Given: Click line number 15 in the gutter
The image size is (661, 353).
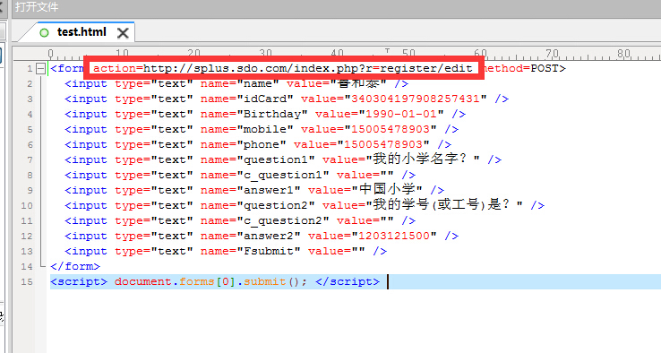Looking at the screenshot, I should point(27,281).
